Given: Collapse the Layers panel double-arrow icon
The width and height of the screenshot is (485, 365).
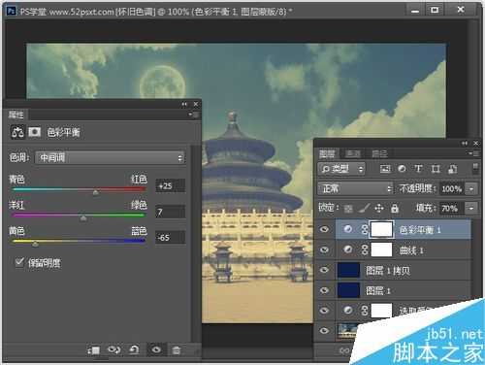Looking at the screenshot, I should tap(465, 143).
